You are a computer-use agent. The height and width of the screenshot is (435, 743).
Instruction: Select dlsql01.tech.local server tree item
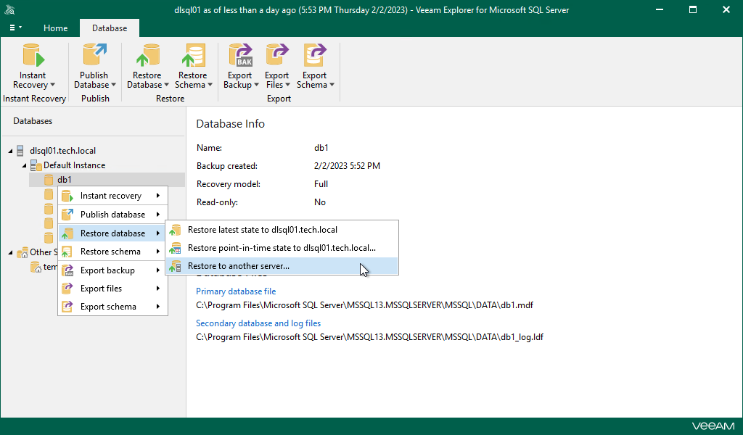point(62,151)
